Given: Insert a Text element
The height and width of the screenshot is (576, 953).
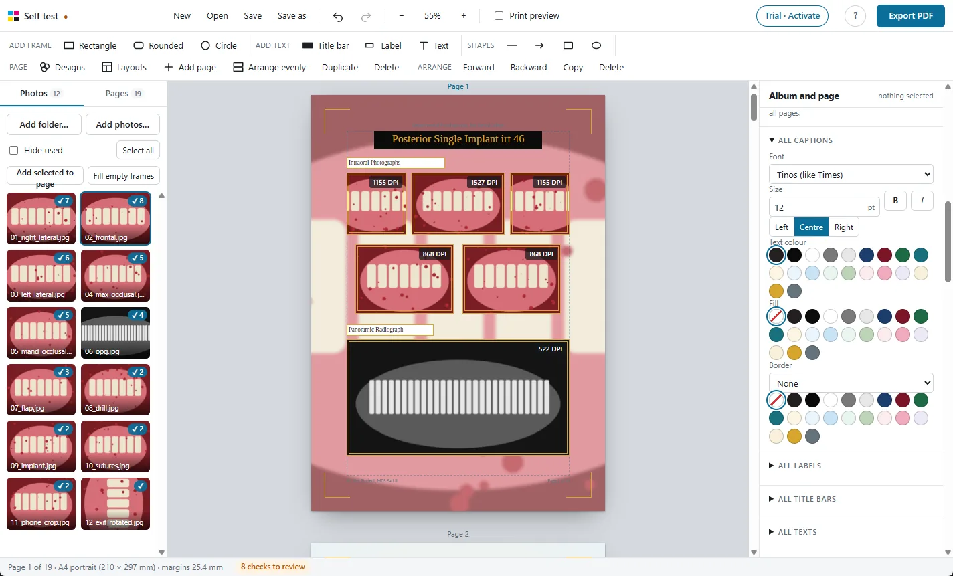Looking at the screenshot, I should pos(434,45).
